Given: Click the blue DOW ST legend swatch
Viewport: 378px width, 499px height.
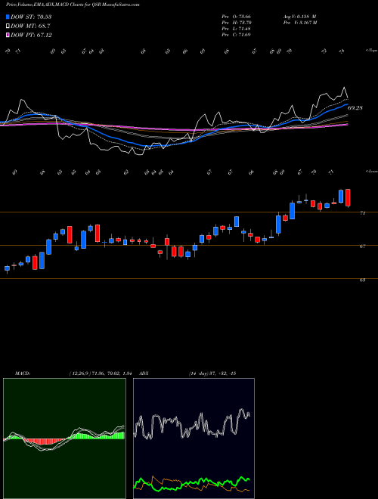Looking at the screenshot, I should coord(8,17).
